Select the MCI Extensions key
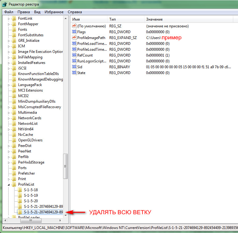238x233 pixels. point(30,90)
